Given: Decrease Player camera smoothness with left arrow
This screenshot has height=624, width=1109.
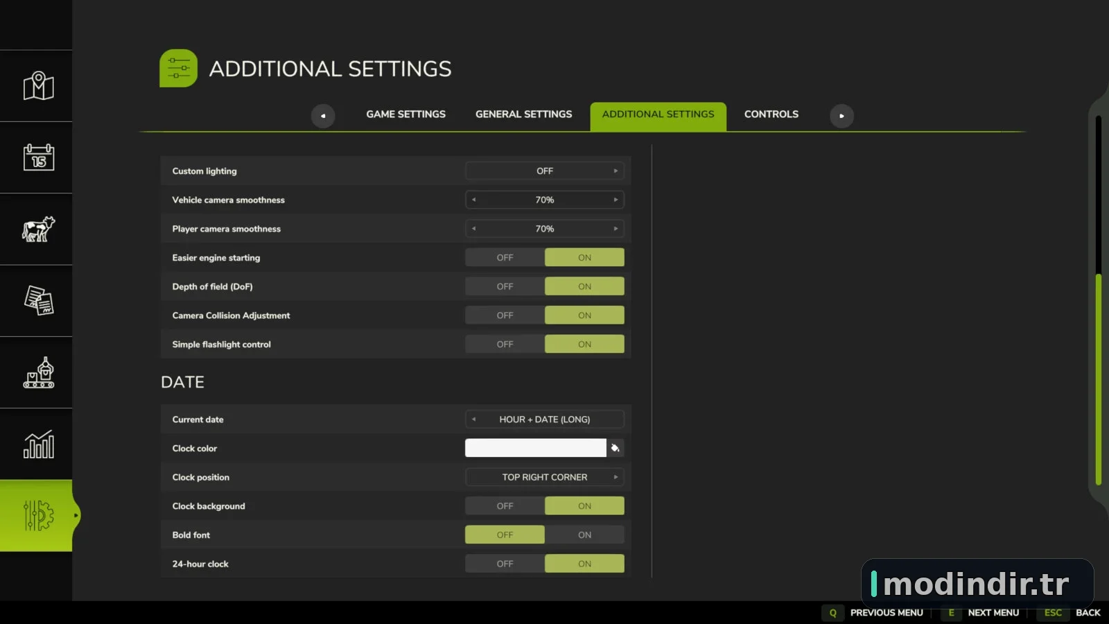Looking at the screenshot, I should pos(474,229).
